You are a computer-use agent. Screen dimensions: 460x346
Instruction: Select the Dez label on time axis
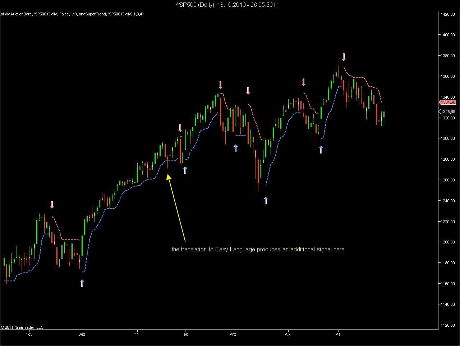click(82, 334)
